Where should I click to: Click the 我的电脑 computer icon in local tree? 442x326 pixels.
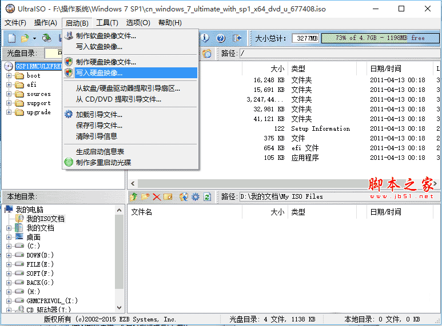tap(9, 209)
